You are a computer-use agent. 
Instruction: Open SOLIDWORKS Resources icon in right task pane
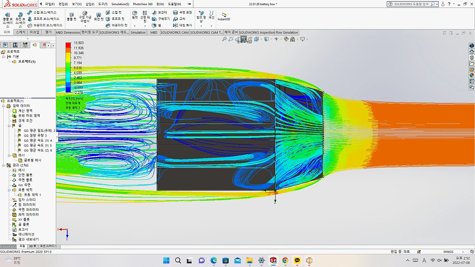pos(471,52)
